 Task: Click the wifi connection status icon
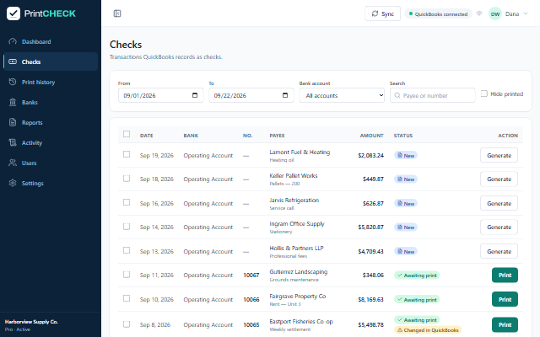479,13
